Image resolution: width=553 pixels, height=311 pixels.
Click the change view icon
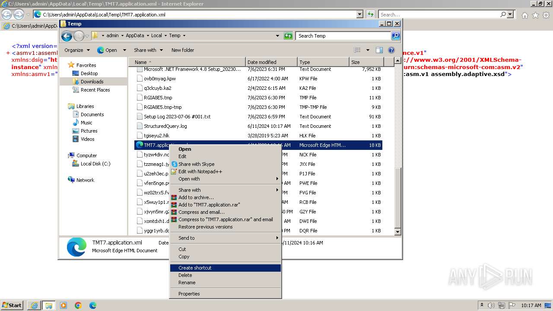357,50
